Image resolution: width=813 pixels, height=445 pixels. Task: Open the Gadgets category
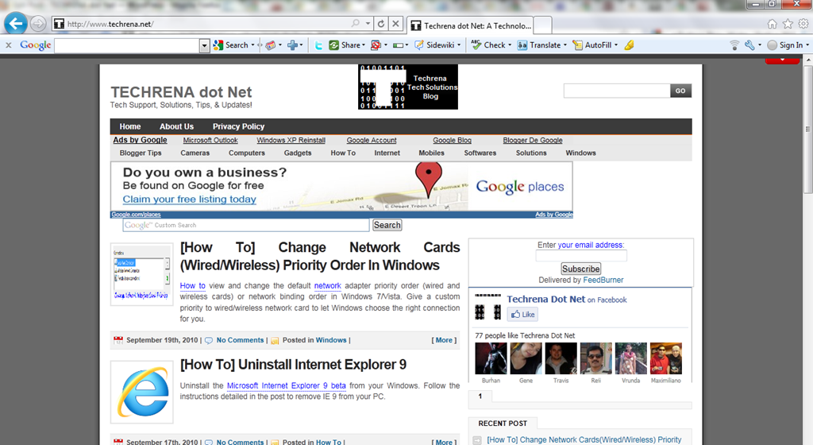click(x=298, y=153)
